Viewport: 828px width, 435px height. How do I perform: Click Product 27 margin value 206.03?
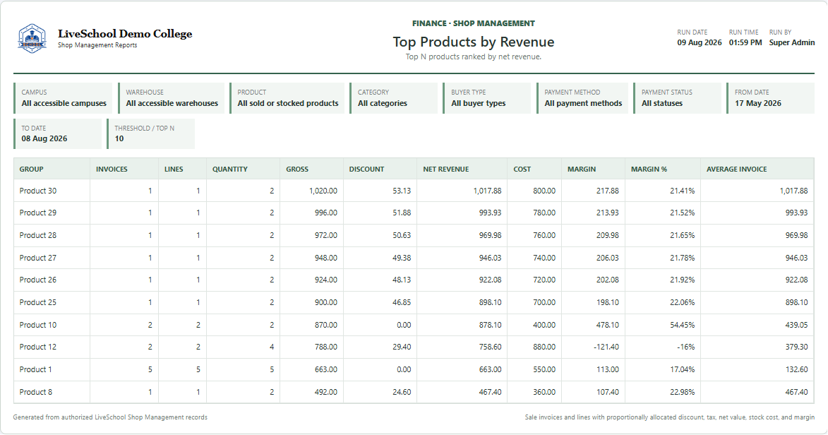[x=607, y=258]
